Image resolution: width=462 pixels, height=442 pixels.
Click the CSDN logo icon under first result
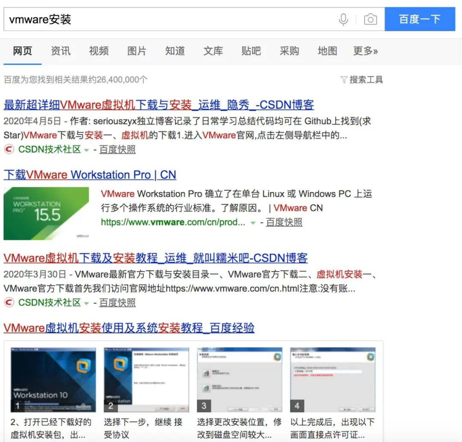(x=9, y=149)
